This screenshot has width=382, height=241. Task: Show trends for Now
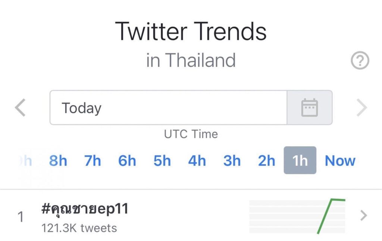pyautogui.click(x=340, y=161)
